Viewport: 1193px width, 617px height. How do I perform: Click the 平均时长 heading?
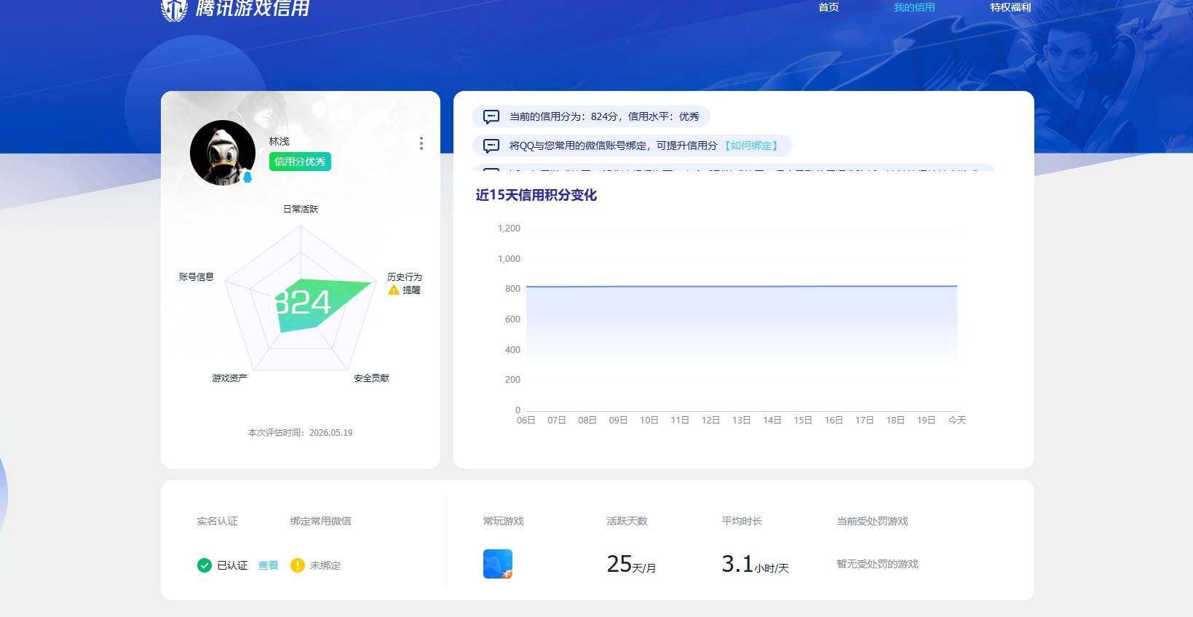(x=742, y=521)
